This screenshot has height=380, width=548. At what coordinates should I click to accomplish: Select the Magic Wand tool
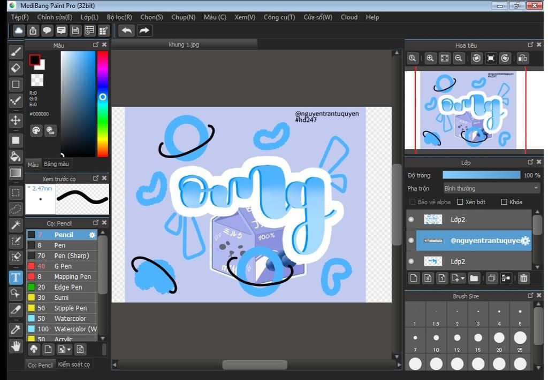16,225
